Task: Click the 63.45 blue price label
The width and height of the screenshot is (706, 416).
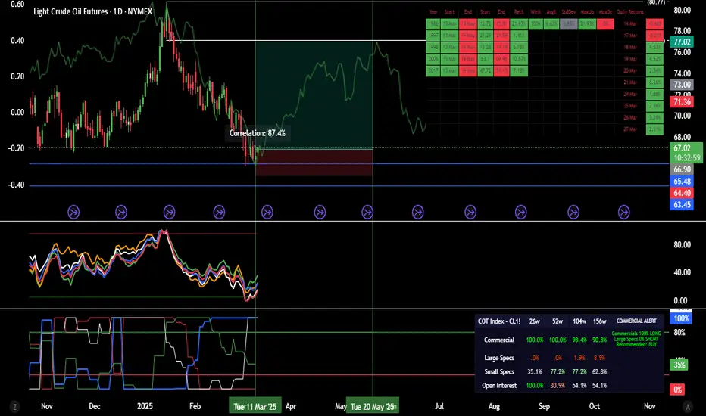Action: click(x=682, y=205)
